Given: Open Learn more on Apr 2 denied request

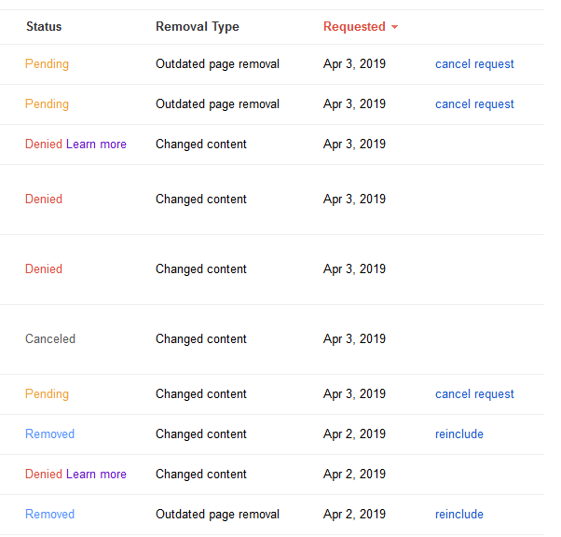Looking at the screenshot, I should click(96, 474).
